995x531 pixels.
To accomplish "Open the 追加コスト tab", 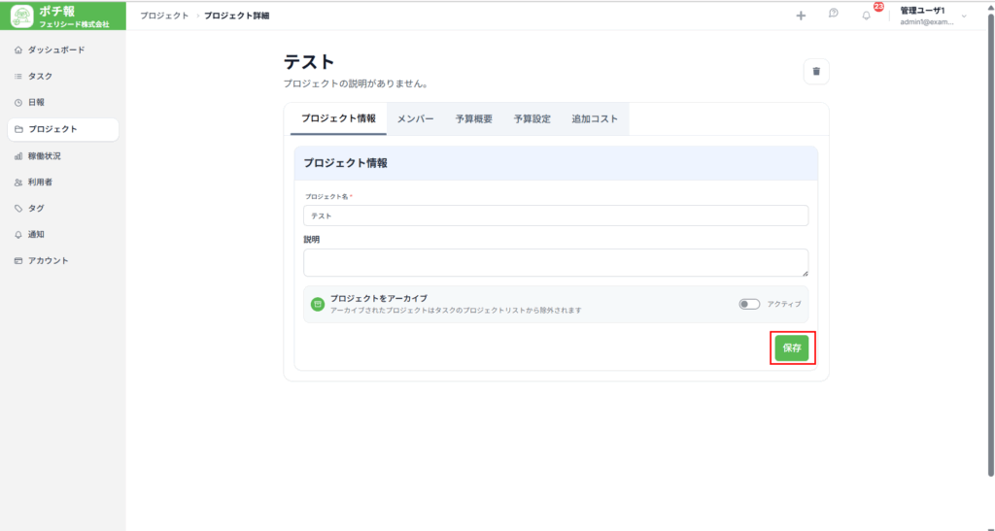I will coord(595,118).
